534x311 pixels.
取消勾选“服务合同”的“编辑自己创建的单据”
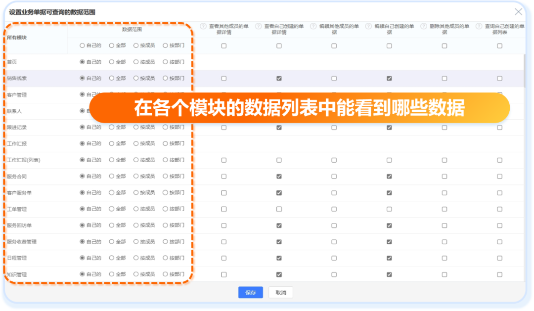coord(389,176)
